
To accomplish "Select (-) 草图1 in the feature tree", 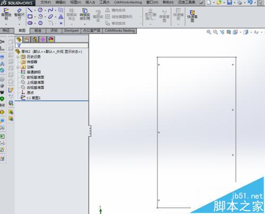I will click(x=33, y=98).
